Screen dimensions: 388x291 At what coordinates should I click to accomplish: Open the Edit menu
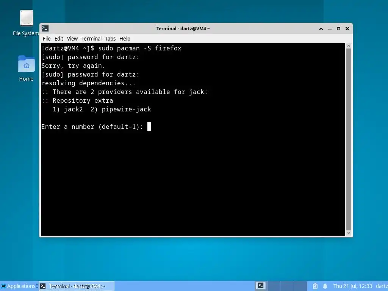(x=59, y=39)
